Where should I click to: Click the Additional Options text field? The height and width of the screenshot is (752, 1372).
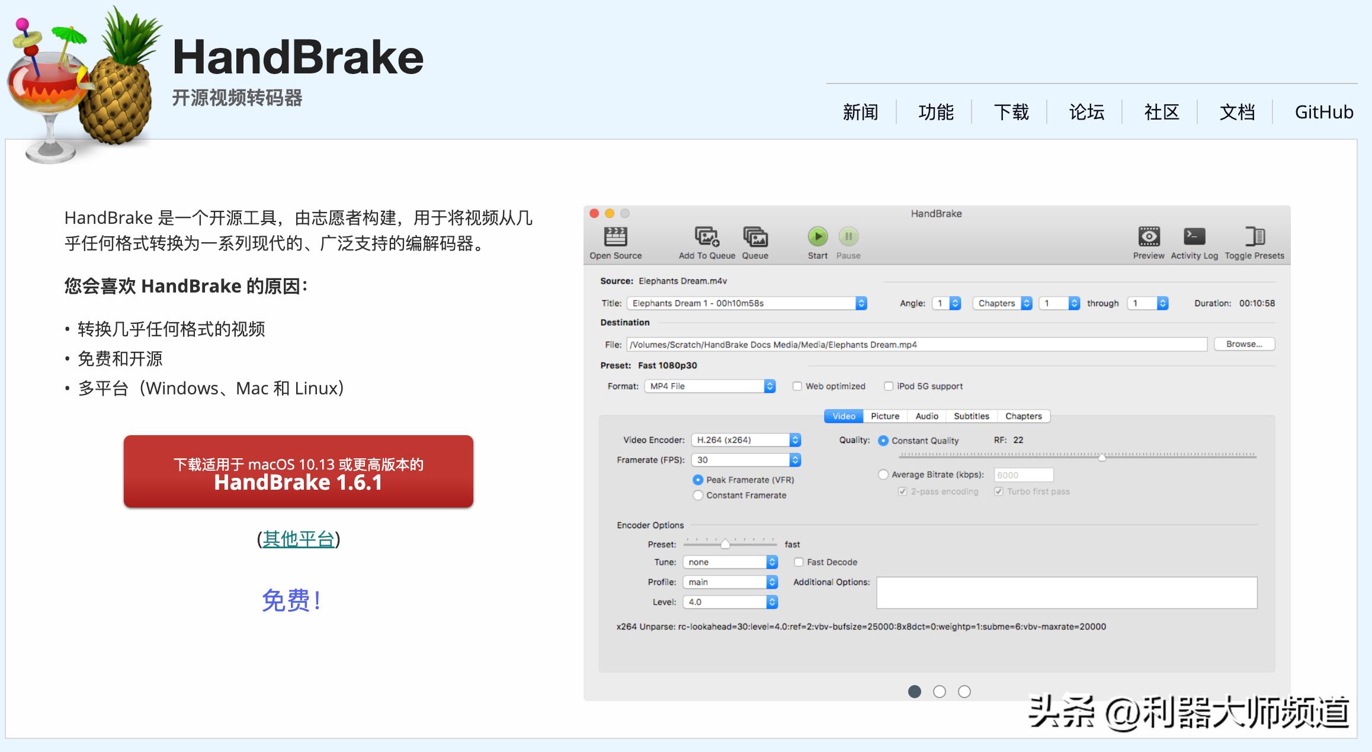click(1066, 593)
